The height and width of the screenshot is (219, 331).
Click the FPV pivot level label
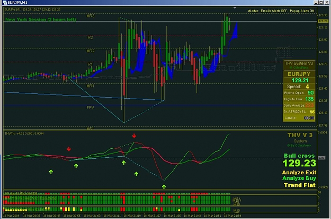tap(91, 108)
